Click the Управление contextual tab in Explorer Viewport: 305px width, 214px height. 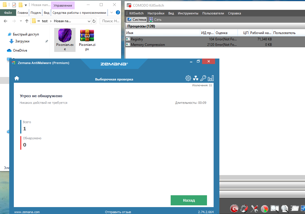coord(63,5)
